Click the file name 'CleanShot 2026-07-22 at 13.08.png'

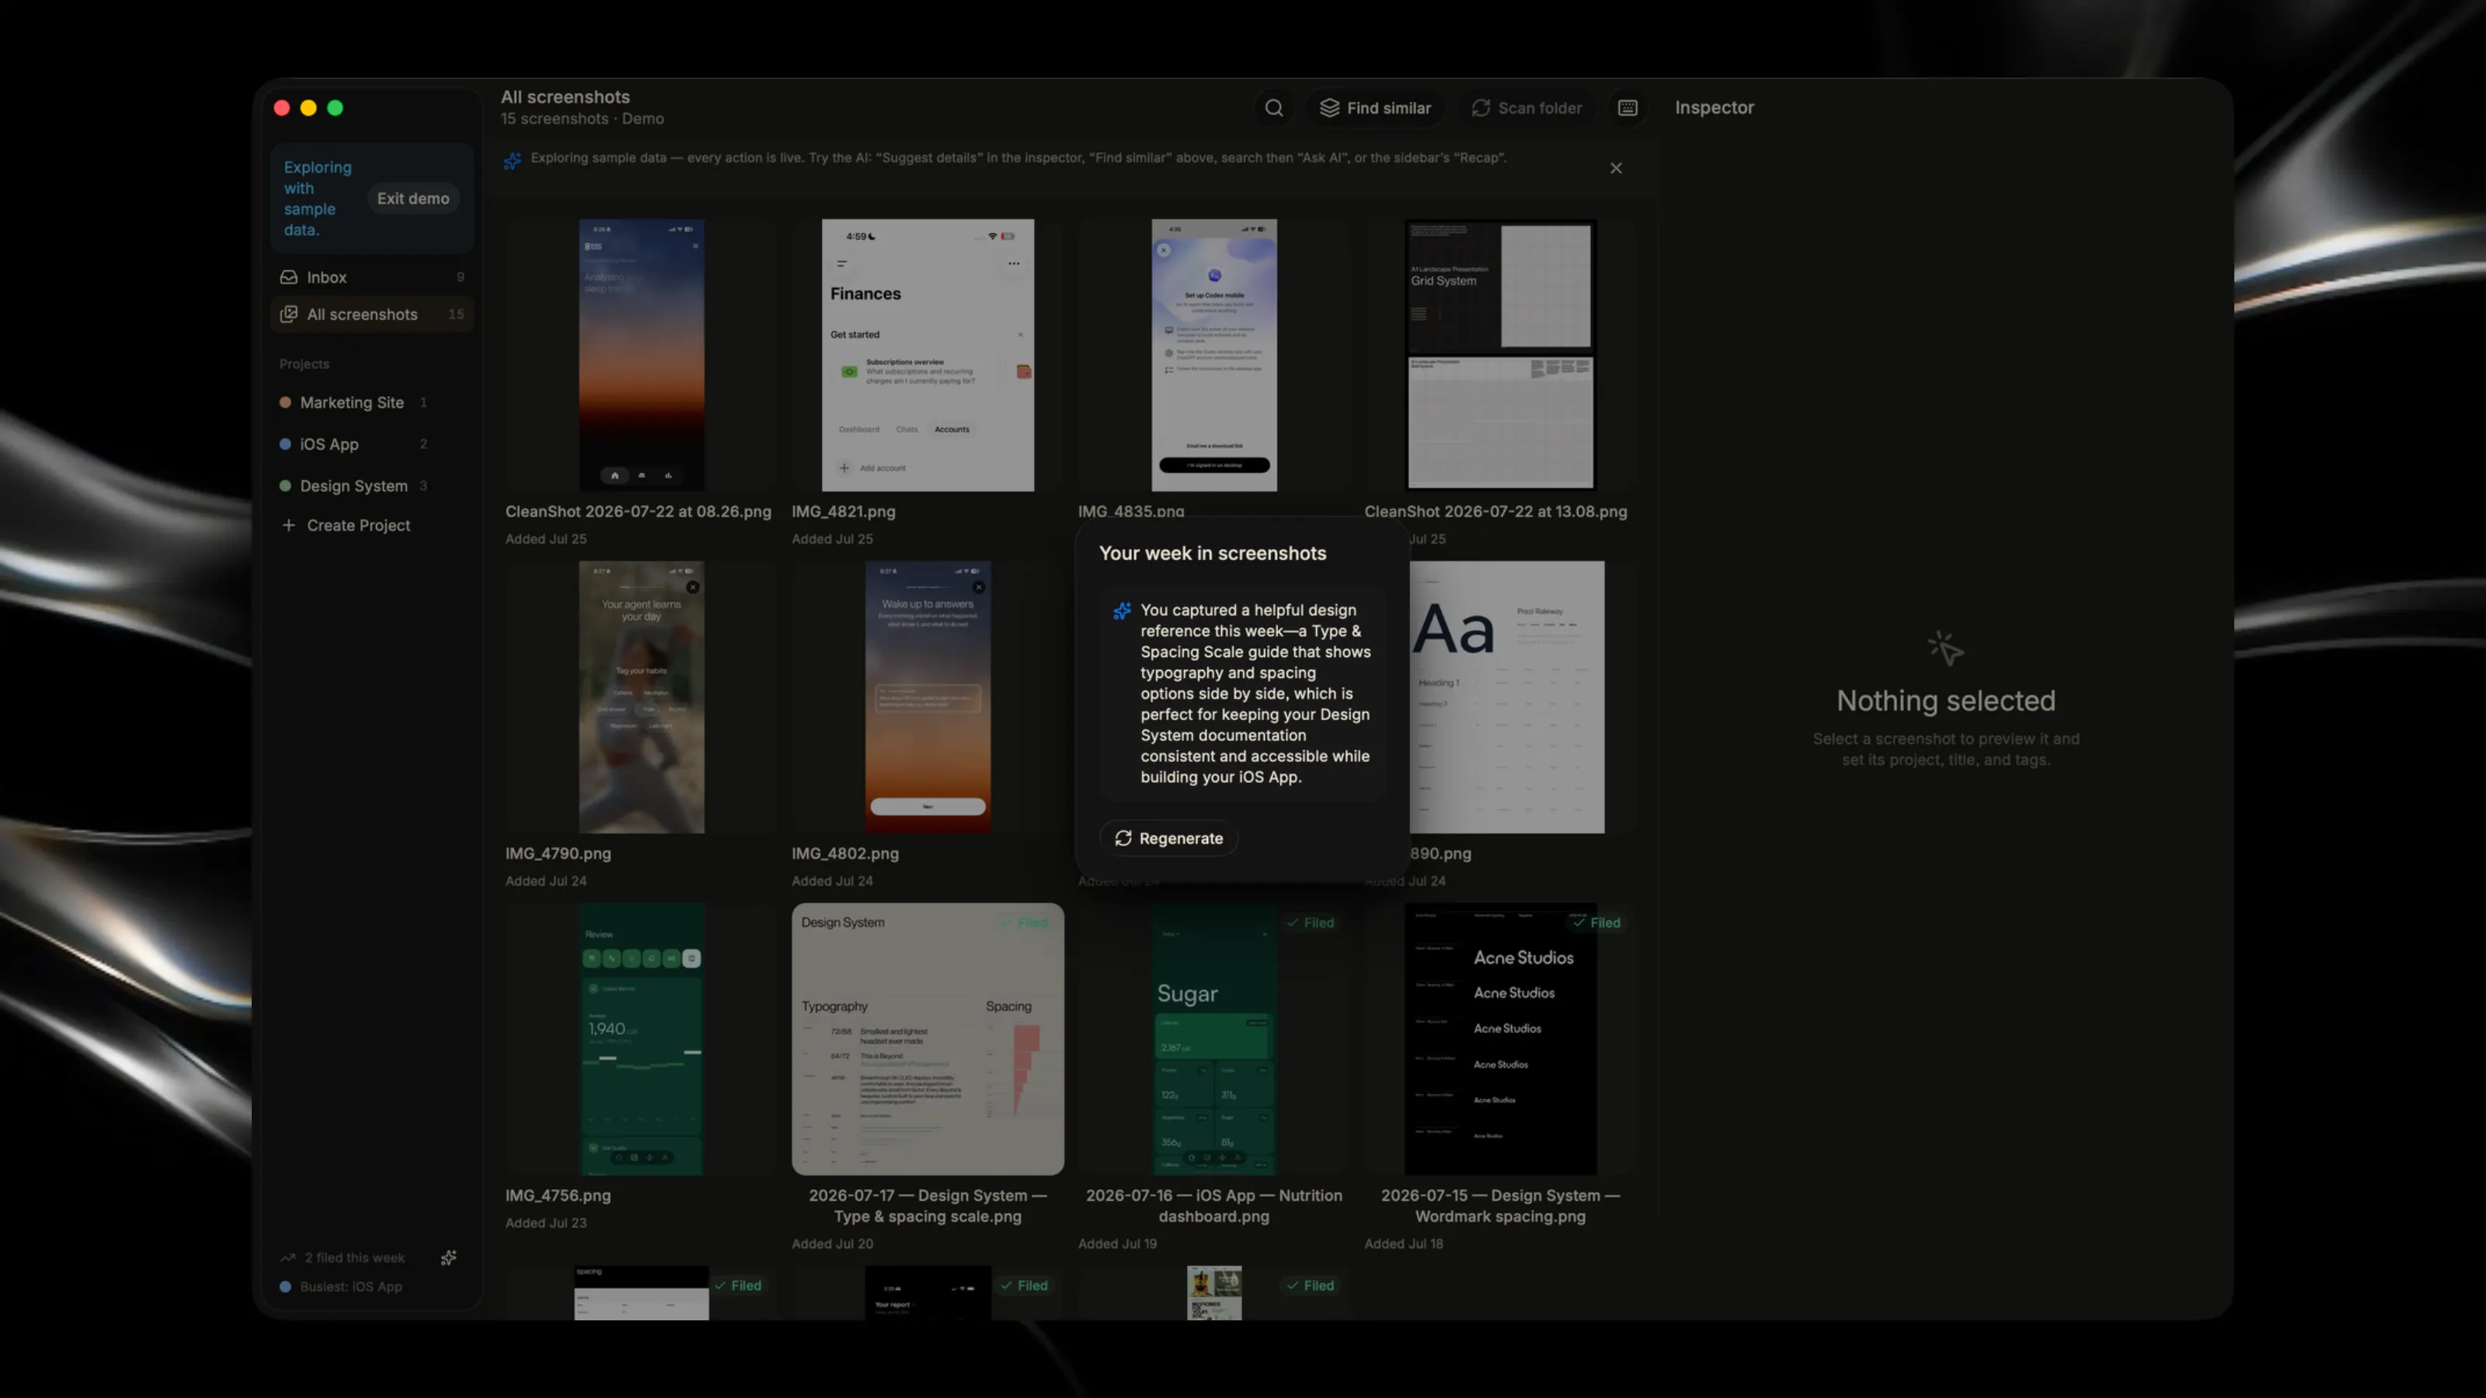(x=1495, y=513)
